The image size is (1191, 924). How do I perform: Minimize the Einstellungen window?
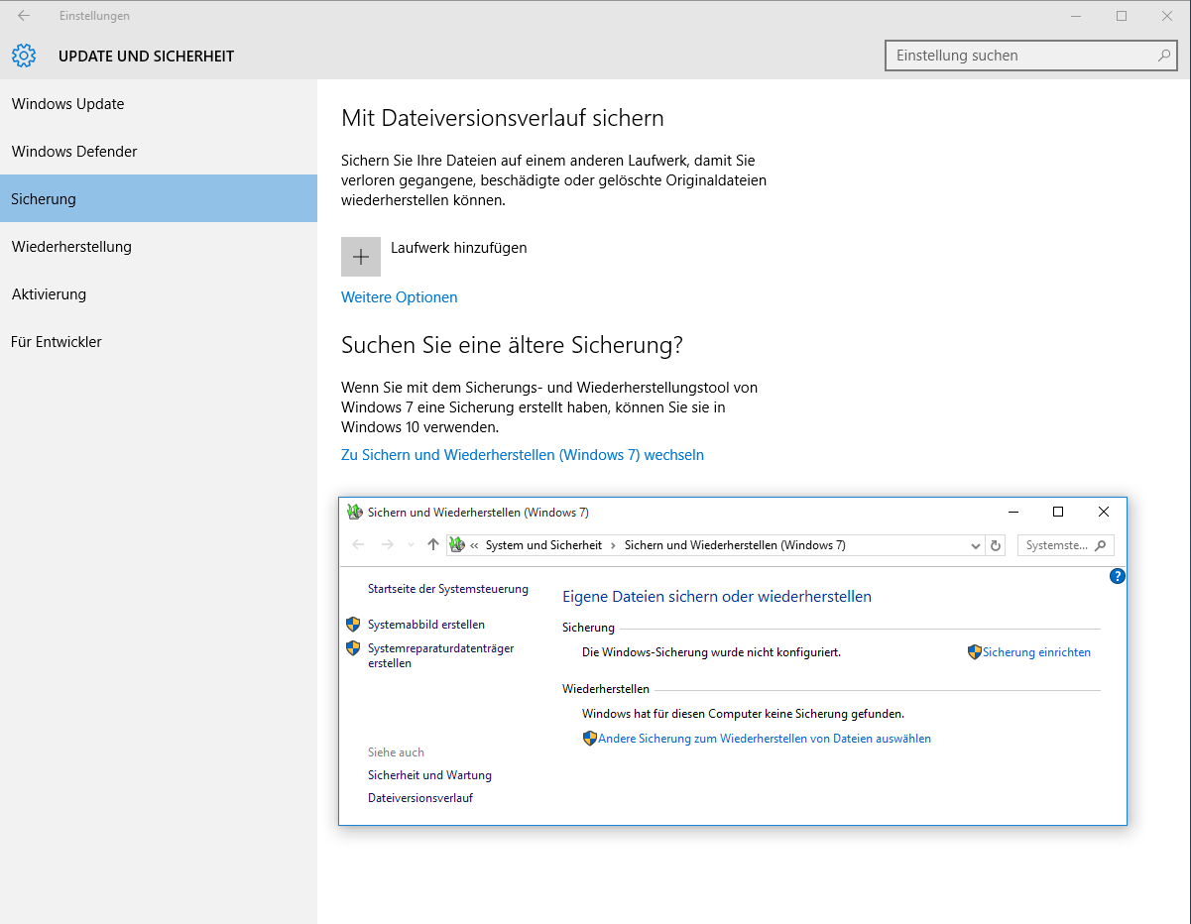click(x=1076, y=16)
